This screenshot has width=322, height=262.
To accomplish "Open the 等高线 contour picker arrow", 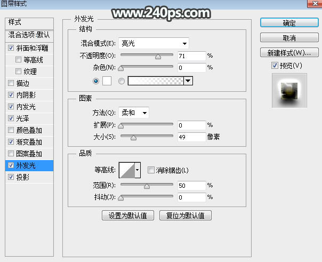I will [138, 170].
